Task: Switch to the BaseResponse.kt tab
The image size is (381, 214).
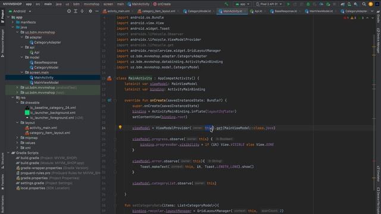Action: point(285,11)
